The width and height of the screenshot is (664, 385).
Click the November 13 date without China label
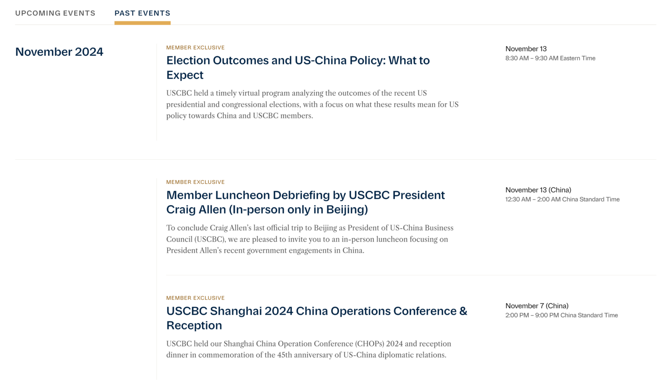click(526, 49)
